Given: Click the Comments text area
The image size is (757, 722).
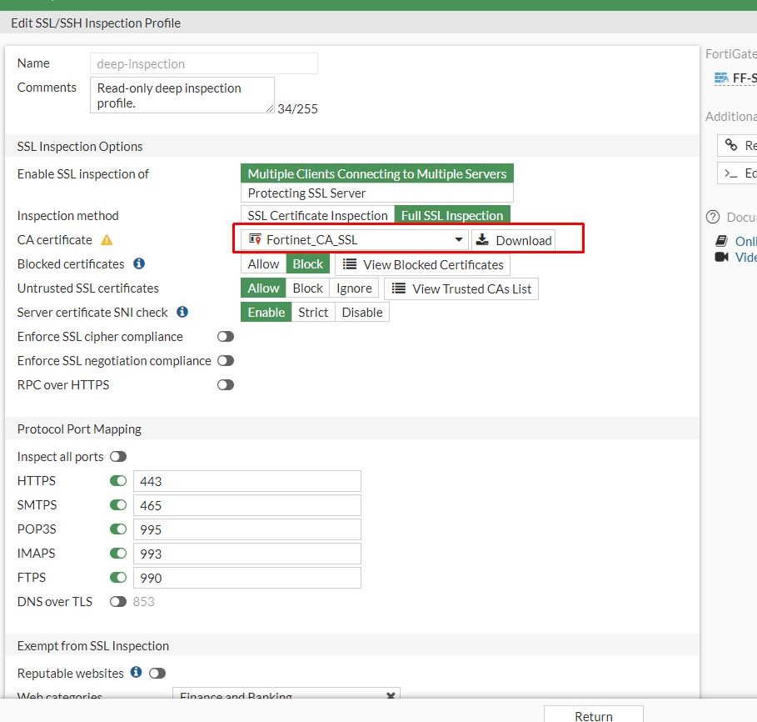Looking at the screenshot, I should [x=182, y=95].
